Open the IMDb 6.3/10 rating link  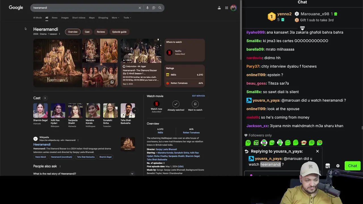click(x=160, y=131)
